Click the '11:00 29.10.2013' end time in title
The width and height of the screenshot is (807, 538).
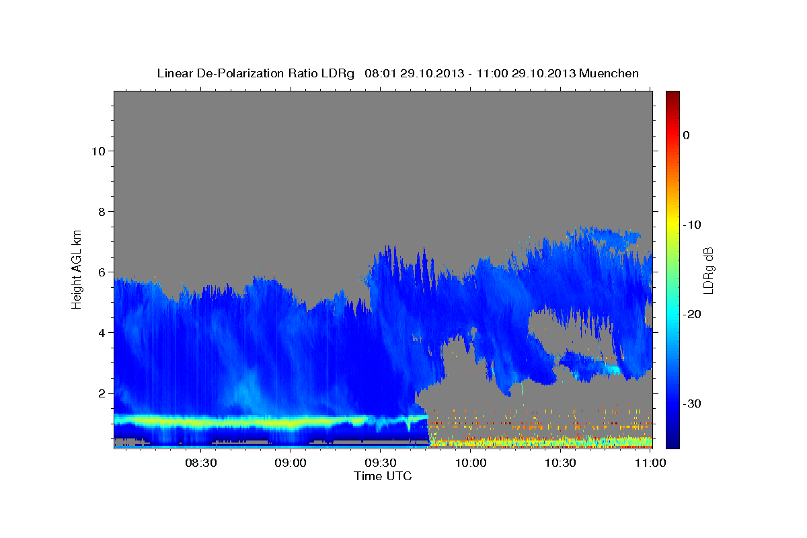point(528,73)
